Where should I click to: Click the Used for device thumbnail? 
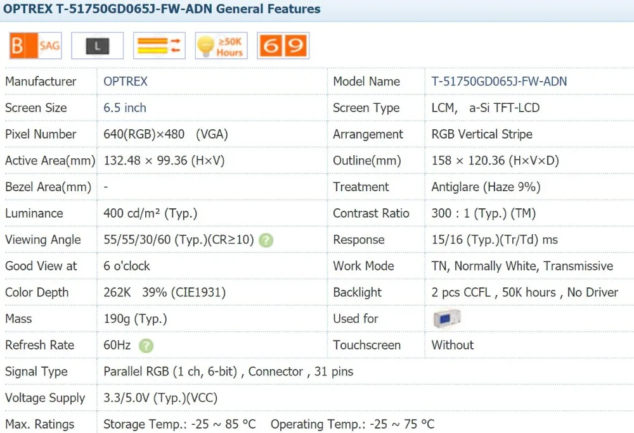(447, 319)
